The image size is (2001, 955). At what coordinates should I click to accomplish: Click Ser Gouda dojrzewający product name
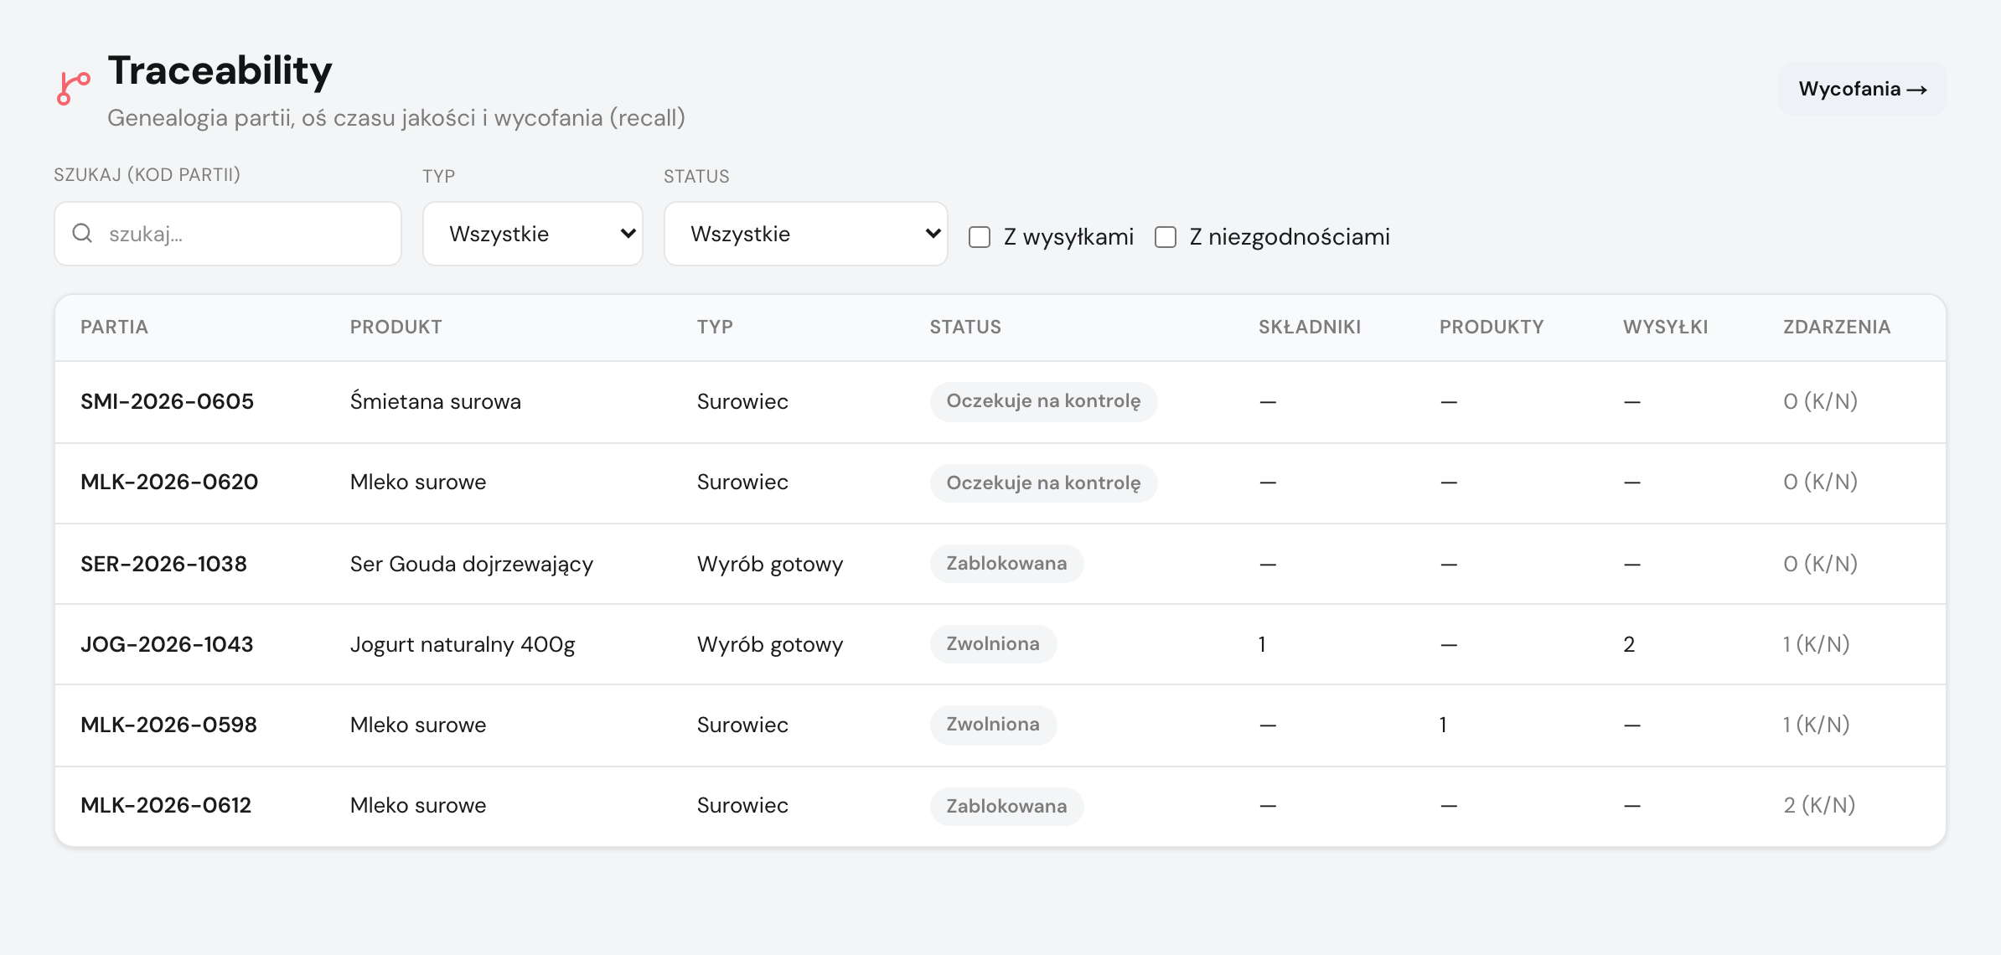472,564
